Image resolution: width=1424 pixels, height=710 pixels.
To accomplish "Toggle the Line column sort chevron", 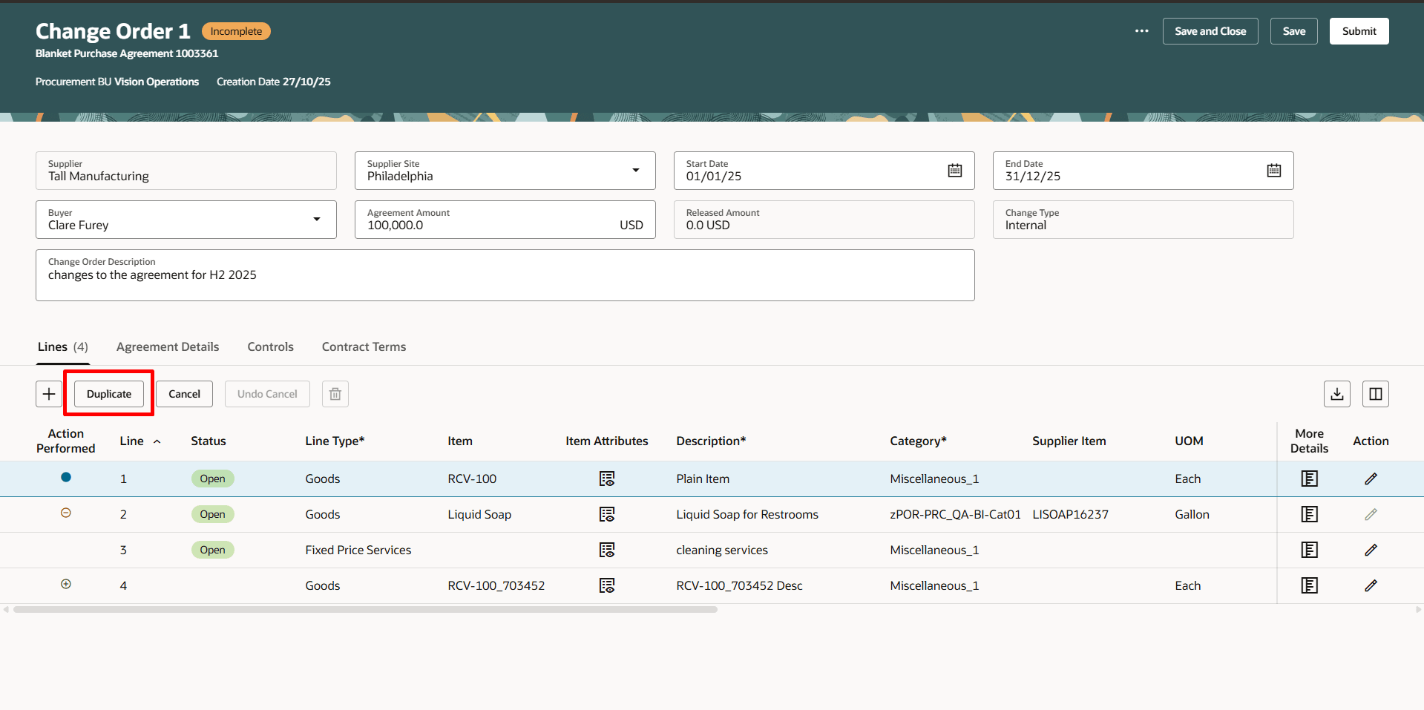I will [x=158, y=441].
